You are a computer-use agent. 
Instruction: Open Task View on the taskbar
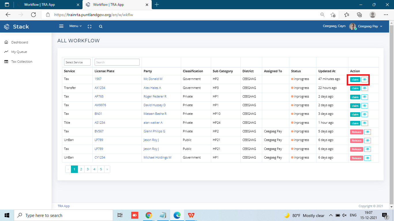[x=120, y=215]
